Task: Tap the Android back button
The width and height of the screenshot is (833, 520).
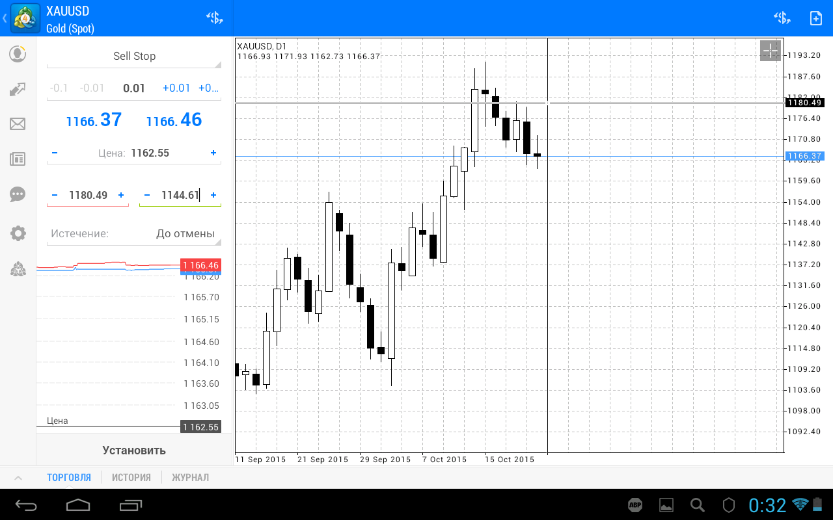Action: pos(27,504)
